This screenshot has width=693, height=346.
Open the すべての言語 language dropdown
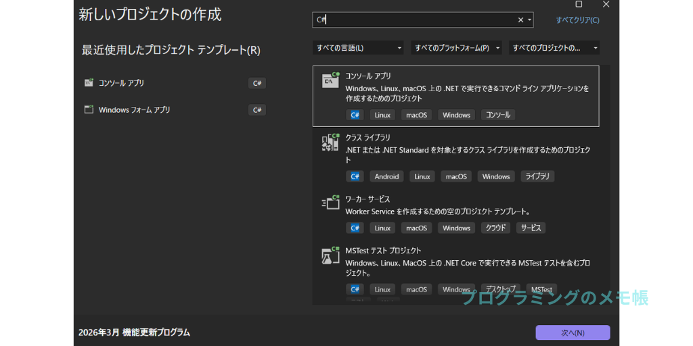pos(358,48)
